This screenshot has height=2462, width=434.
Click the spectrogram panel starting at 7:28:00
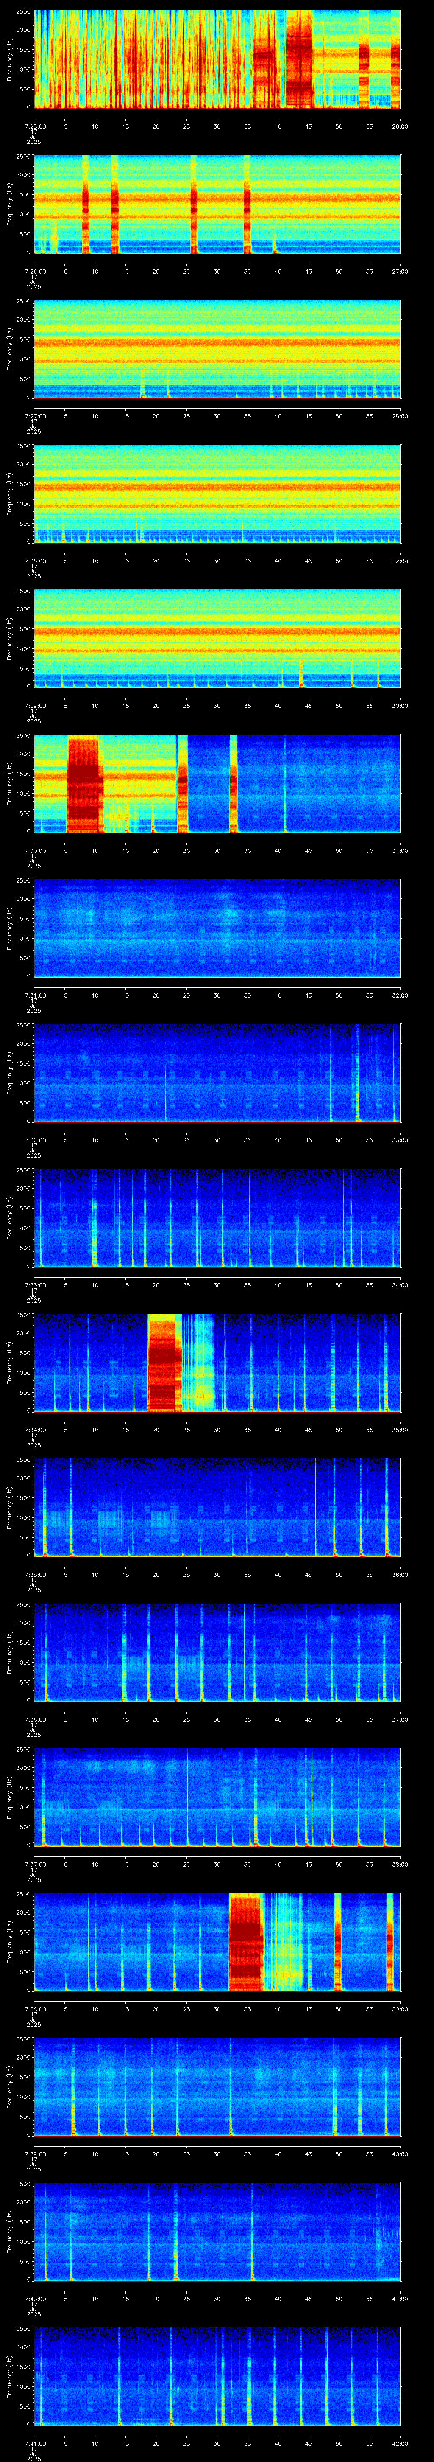[217, 493]
